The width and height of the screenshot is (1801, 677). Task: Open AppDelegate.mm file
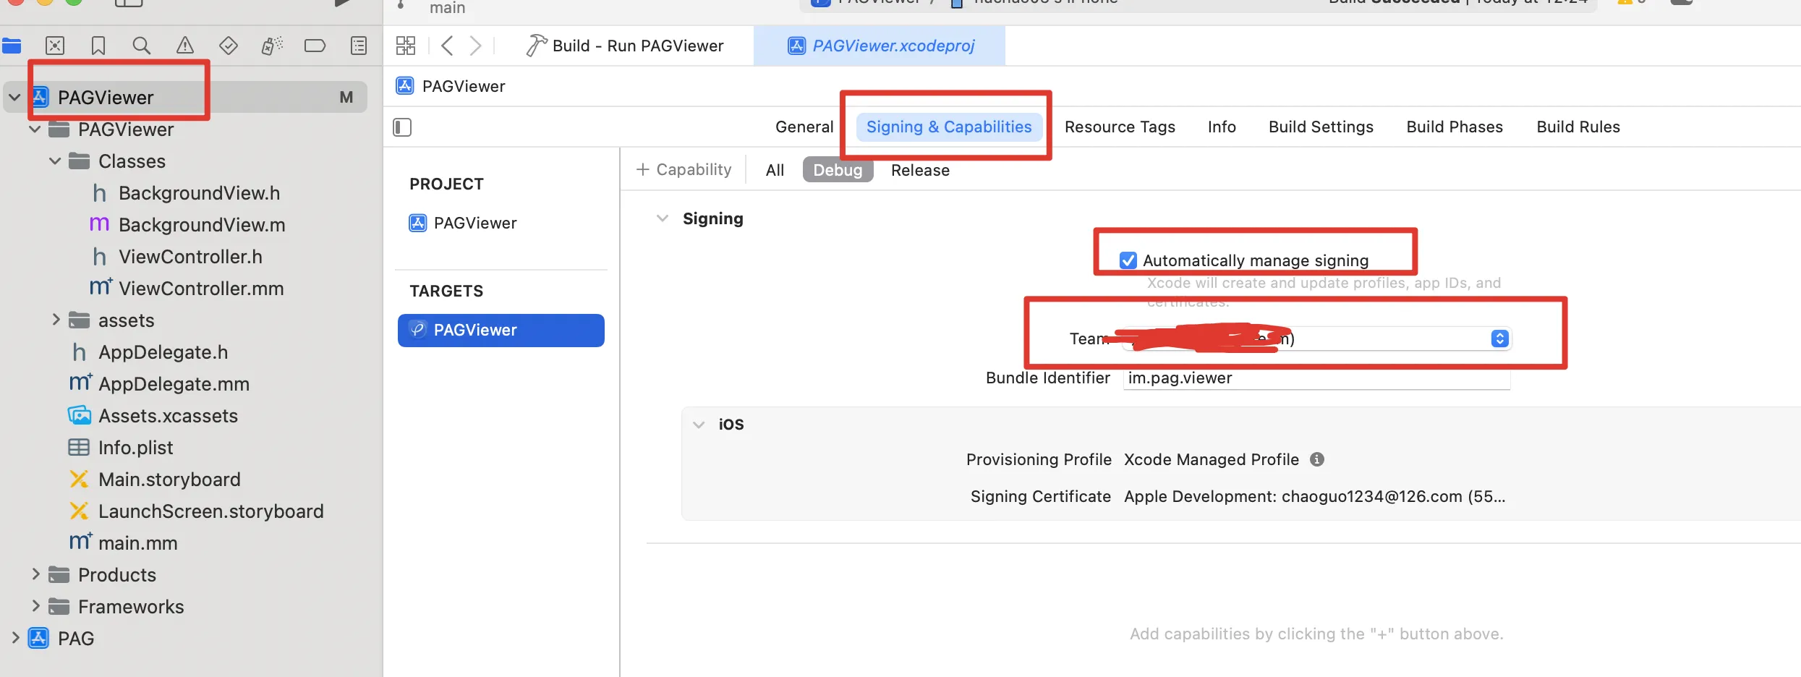point(174,384)
